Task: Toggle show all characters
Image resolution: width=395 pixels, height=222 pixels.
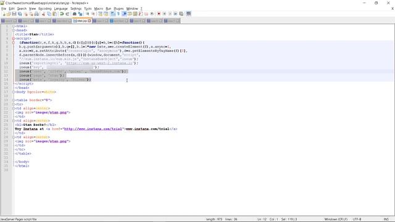Action: coord(118,14)
